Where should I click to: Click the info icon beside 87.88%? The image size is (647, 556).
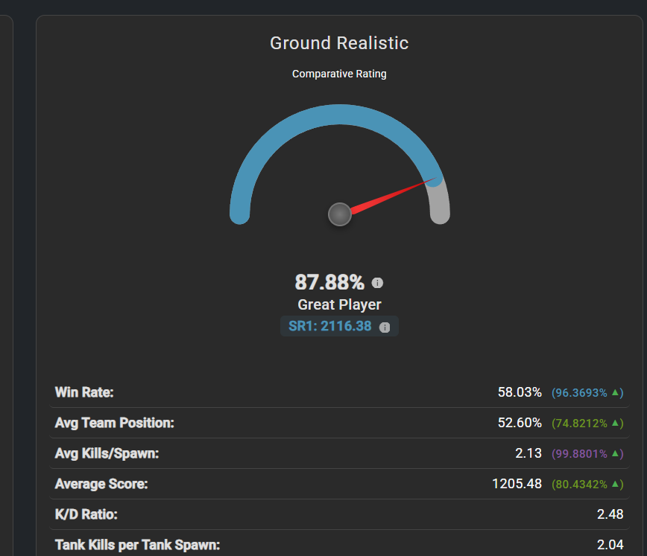pos(377,283)
